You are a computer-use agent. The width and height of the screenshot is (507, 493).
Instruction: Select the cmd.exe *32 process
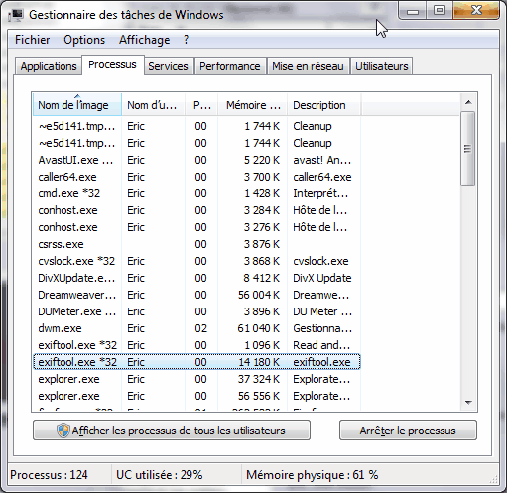tap(196, 193)
